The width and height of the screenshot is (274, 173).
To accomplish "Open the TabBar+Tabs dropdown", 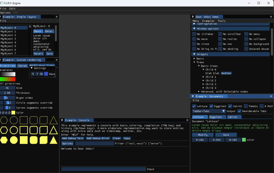I will pos(209,111).
